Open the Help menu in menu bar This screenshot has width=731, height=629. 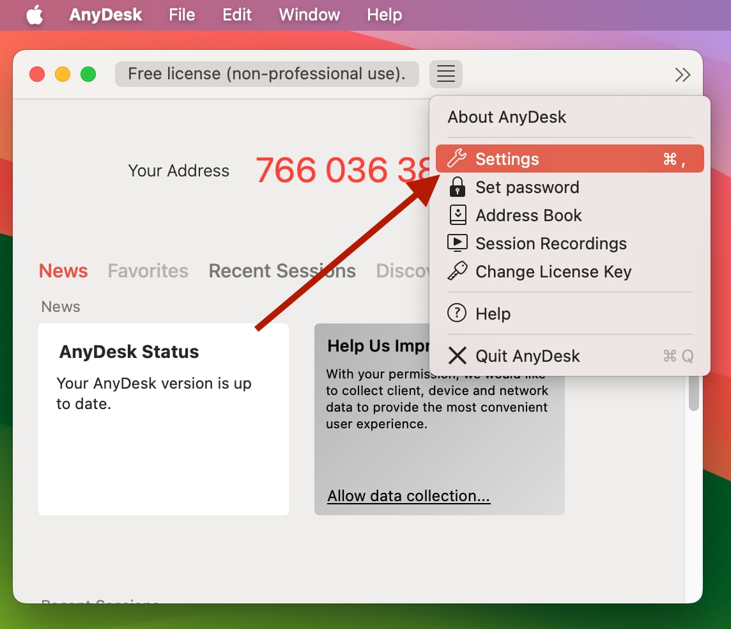coord(384,15)
